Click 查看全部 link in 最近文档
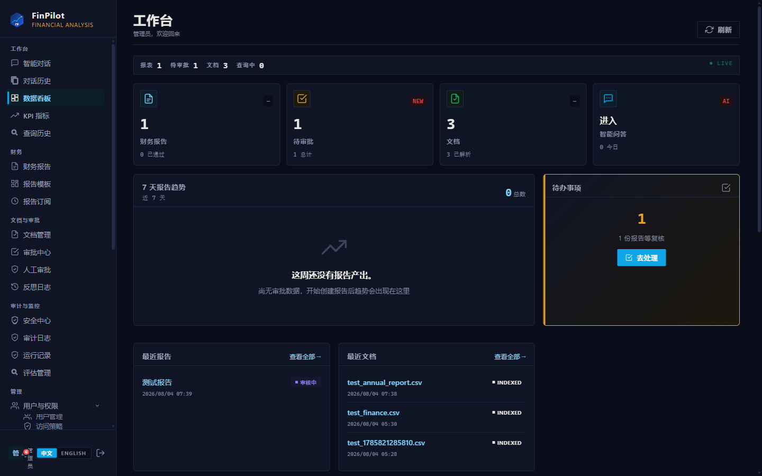This screenshot has width=762, height=476. click(x=510, y=357)
